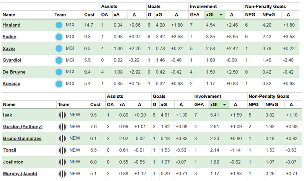Image resolution: width=304 pixels, height=181 pixels.
Task: Open De Bruyne's player link
Action: 14,72
